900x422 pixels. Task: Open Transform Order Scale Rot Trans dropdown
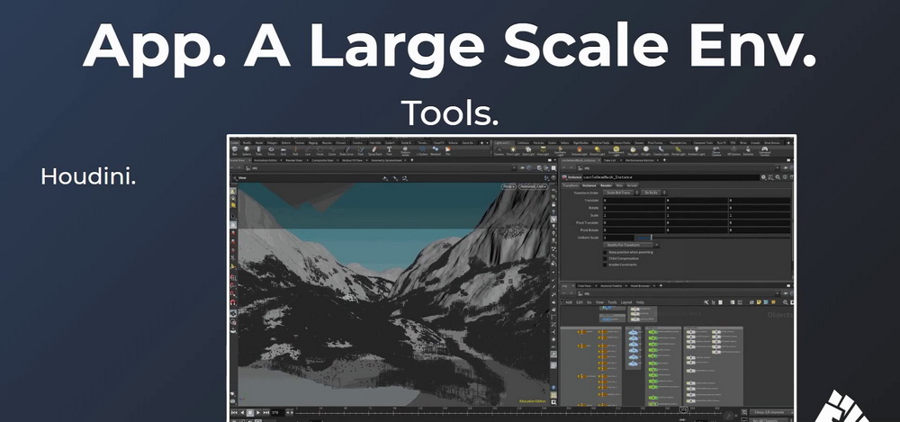621,193
